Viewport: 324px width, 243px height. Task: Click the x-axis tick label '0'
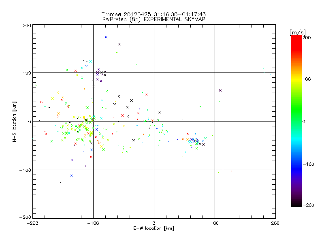pos(154,223)
